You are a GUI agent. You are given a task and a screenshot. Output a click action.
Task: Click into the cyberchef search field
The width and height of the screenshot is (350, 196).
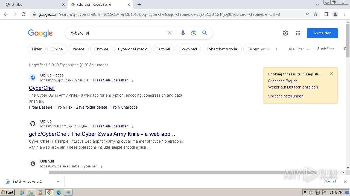[x=116, y=33]
